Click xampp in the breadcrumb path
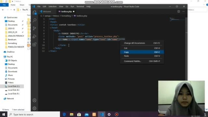 [x=48, y=16]
